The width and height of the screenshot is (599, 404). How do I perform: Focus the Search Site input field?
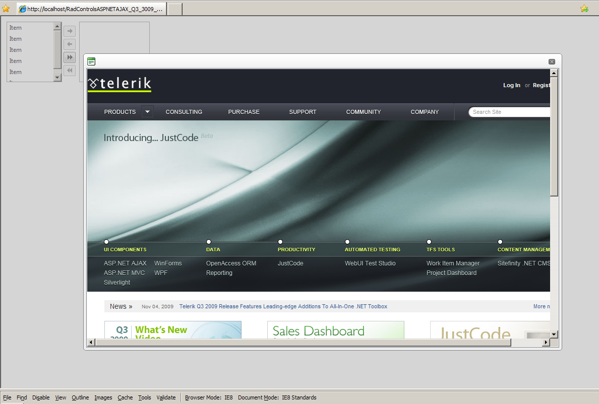(x=509, y=112)
